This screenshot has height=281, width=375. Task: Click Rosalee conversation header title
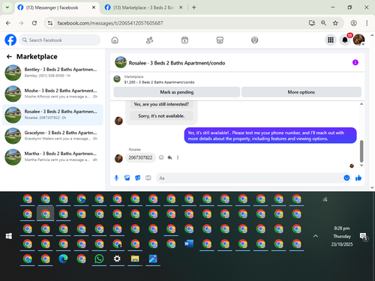click(x=177, y=63)
